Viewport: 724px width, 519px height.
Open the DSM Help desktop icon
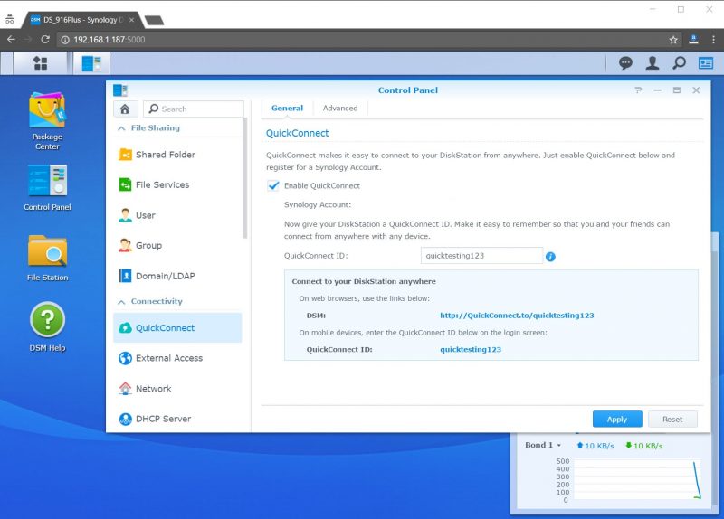tap(47, 327)
